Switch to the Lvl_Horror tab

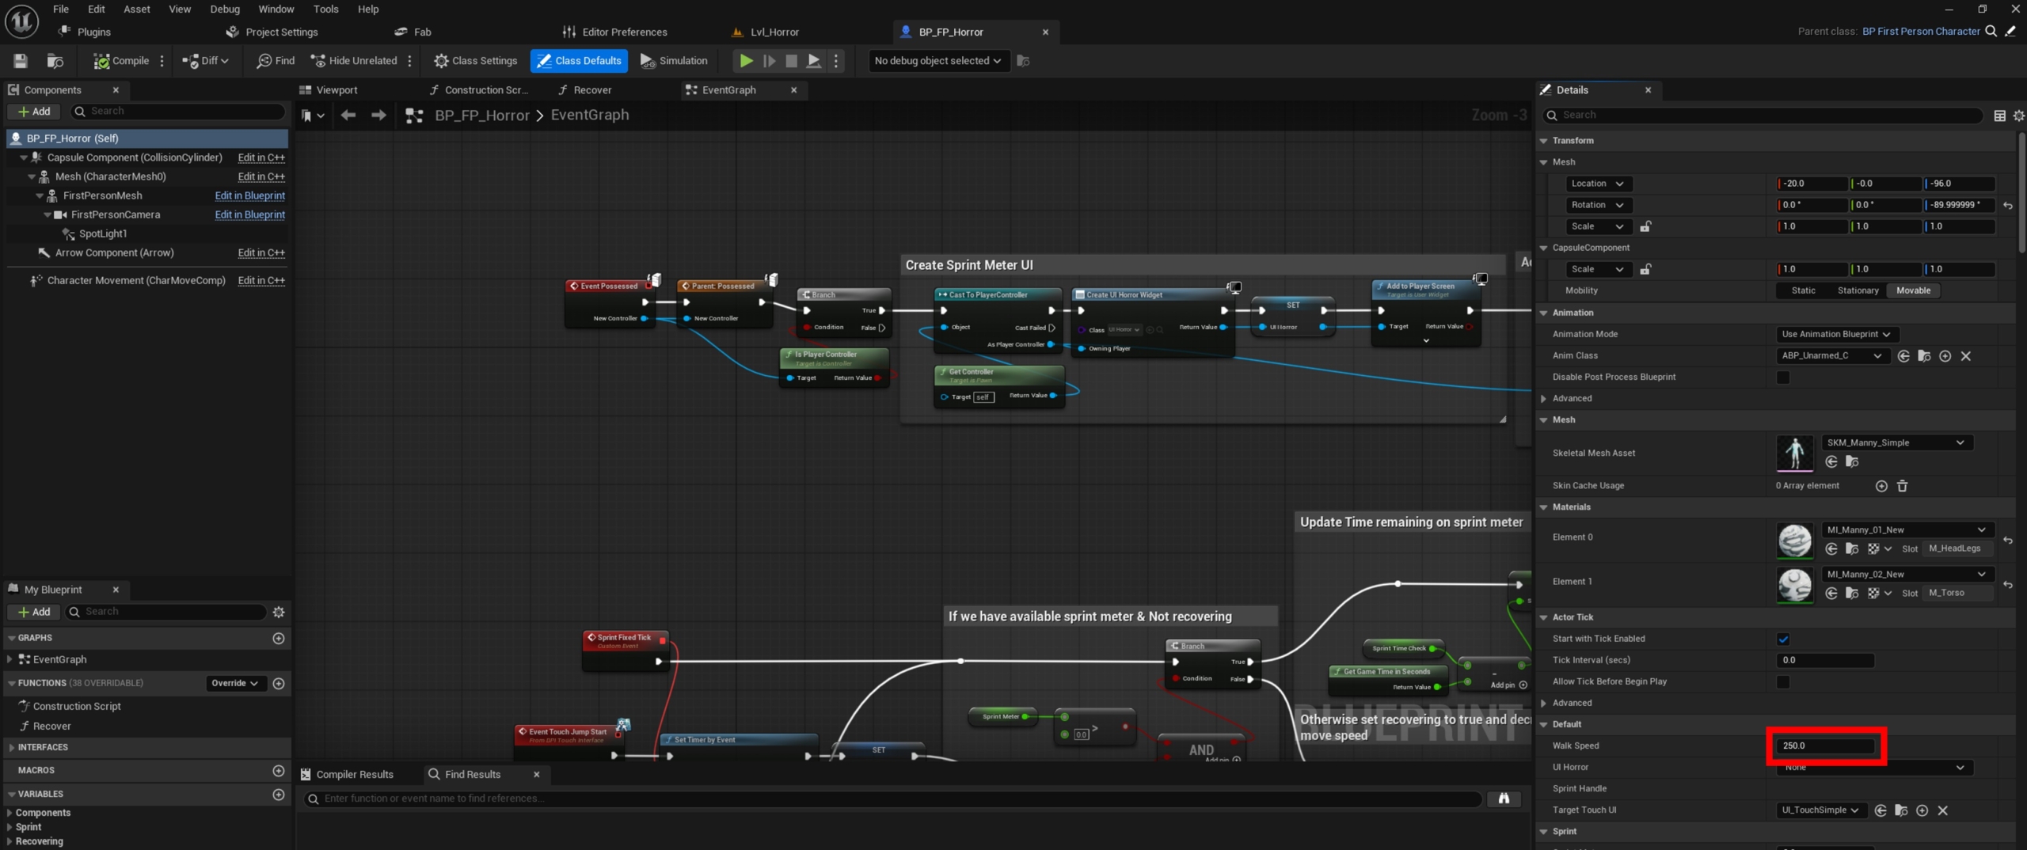point(774,32)
